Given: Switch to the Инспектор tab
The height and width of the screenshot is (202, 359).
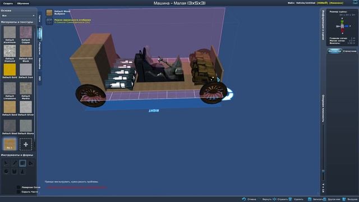Looking at the screenshot, I should pos(334,51).
